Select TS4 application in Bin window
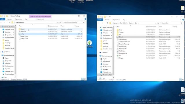Image resolution: width=185 pixels, height=104 pixels. point(148,56)
